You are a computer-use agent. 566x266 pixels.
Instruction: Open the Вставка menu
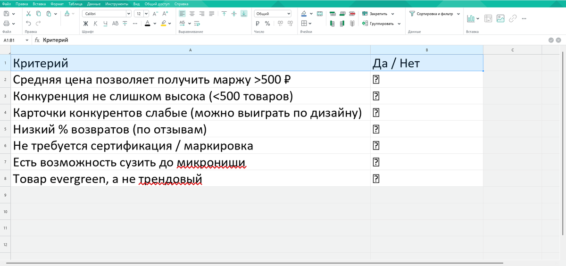39,3
